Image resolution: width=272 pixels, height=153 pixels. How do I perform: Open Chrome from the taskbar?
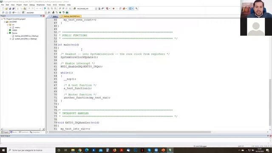tap(80, 150)
